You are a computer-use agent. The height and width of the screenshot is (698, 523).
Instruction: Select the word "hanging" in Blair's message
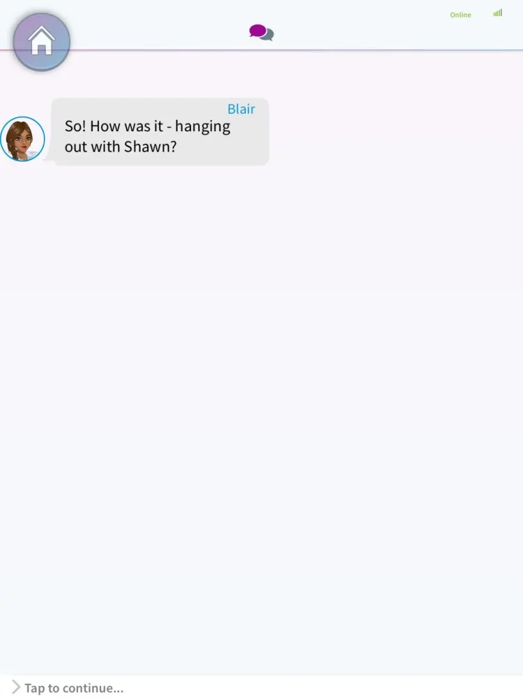pos(202,127)
